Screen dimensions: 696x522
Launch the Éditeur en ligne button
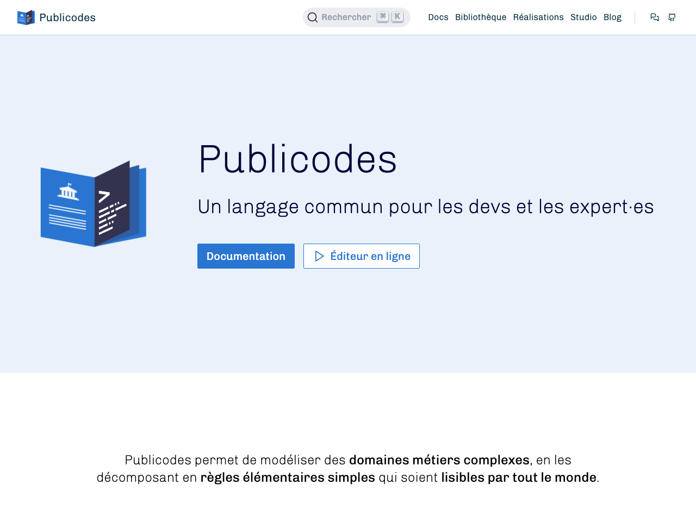tap(362, 256)
